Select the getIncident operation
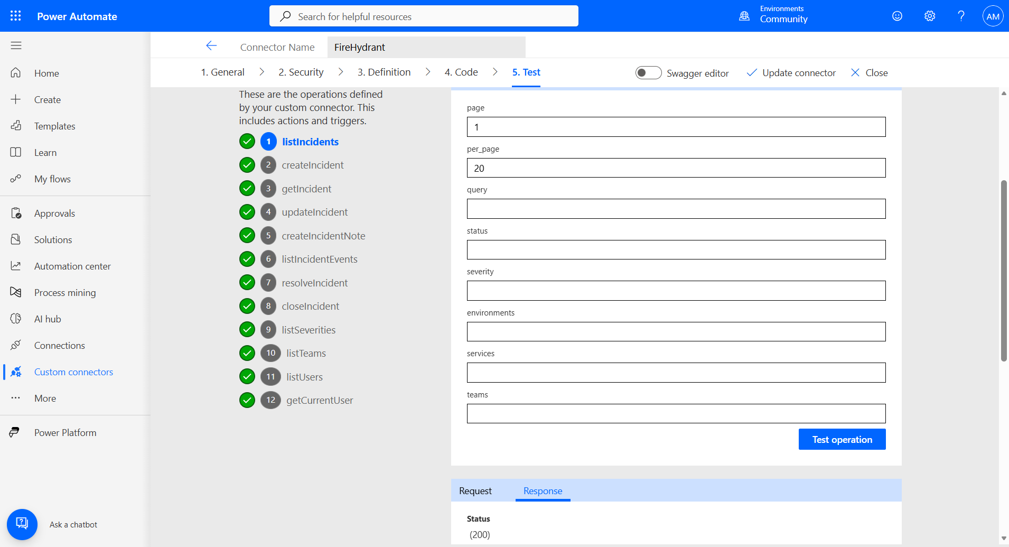 tap(306, 189)
